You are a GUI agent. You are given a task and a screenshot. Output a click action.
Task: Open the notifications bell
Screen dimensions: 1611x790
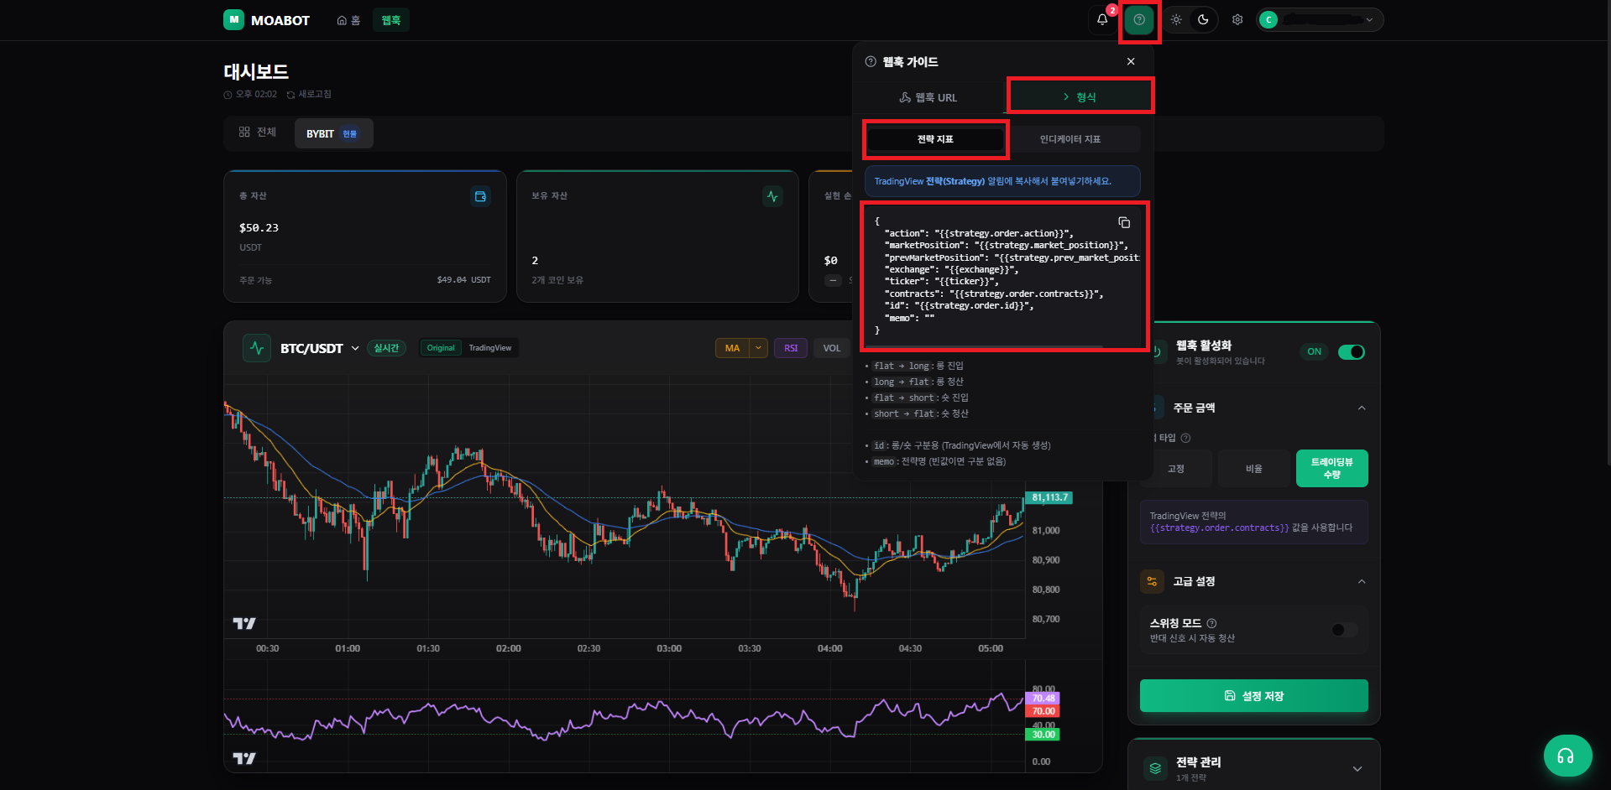click(x=1102, y=19)
